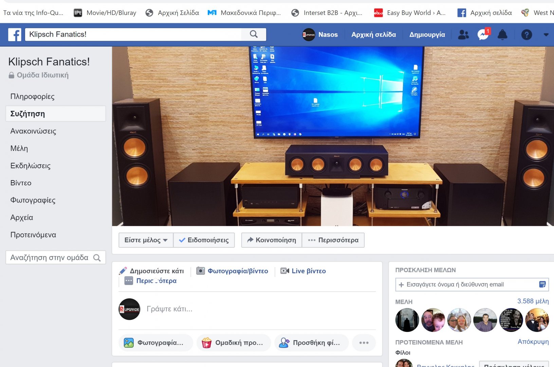Focus the Klipsch Fanatics! search field

tap(133, 34)
